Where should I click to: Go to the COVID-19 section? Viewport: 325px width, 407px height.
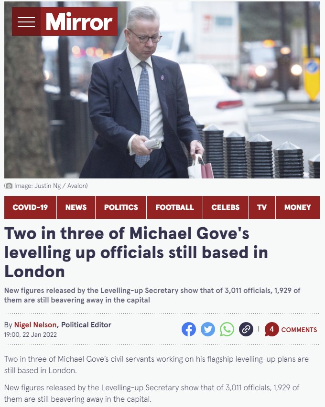[x=31, y=208]
